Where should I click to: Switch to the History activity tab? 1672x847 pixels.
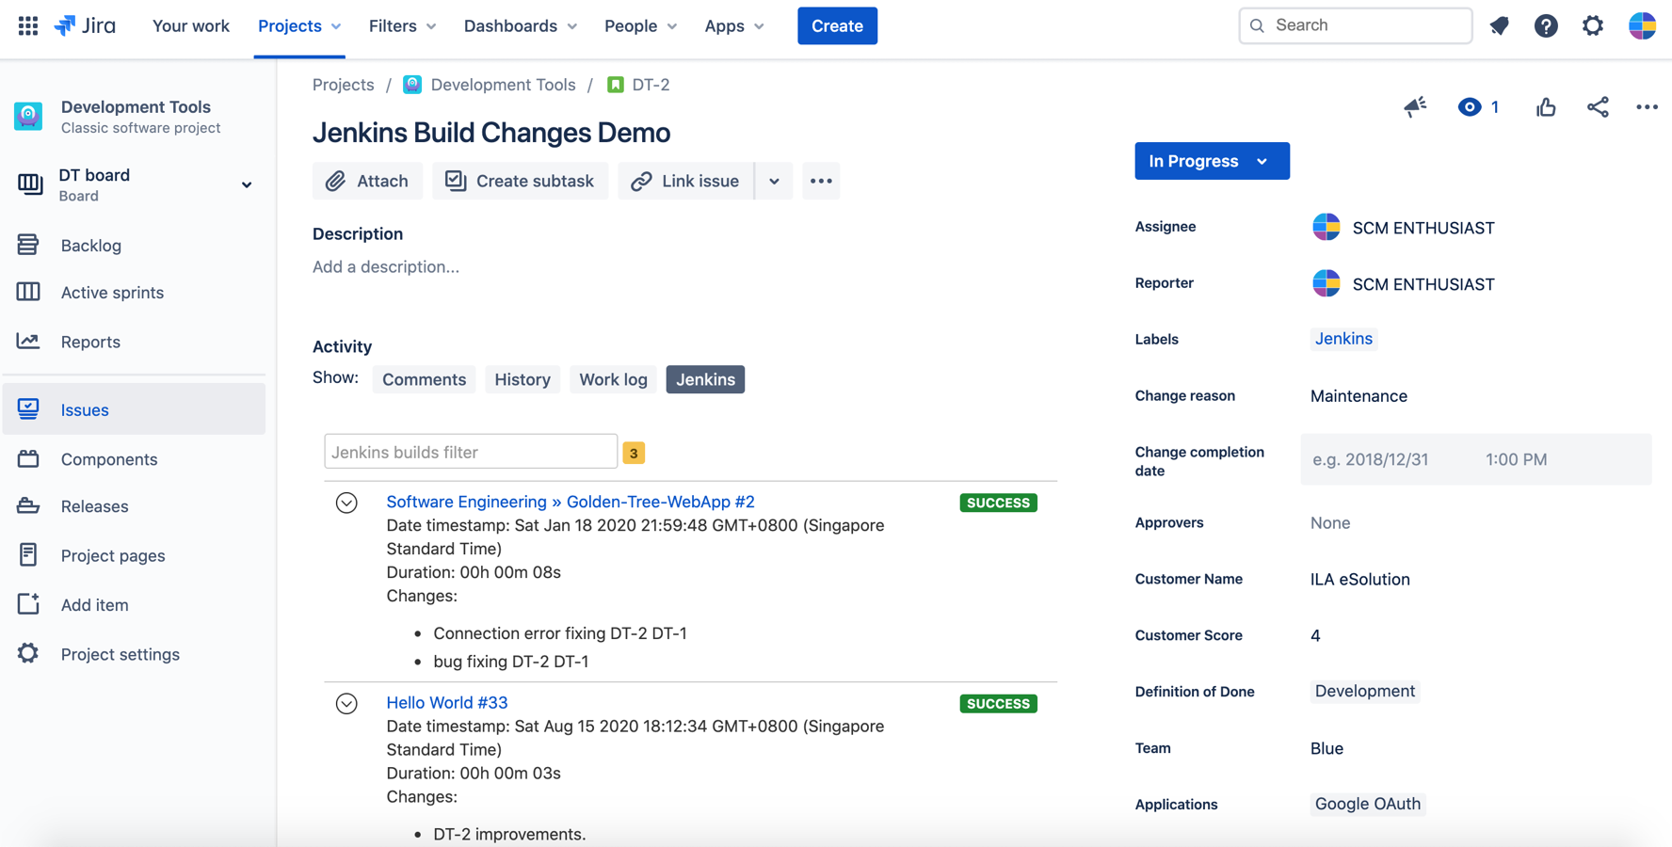point(522,379)
